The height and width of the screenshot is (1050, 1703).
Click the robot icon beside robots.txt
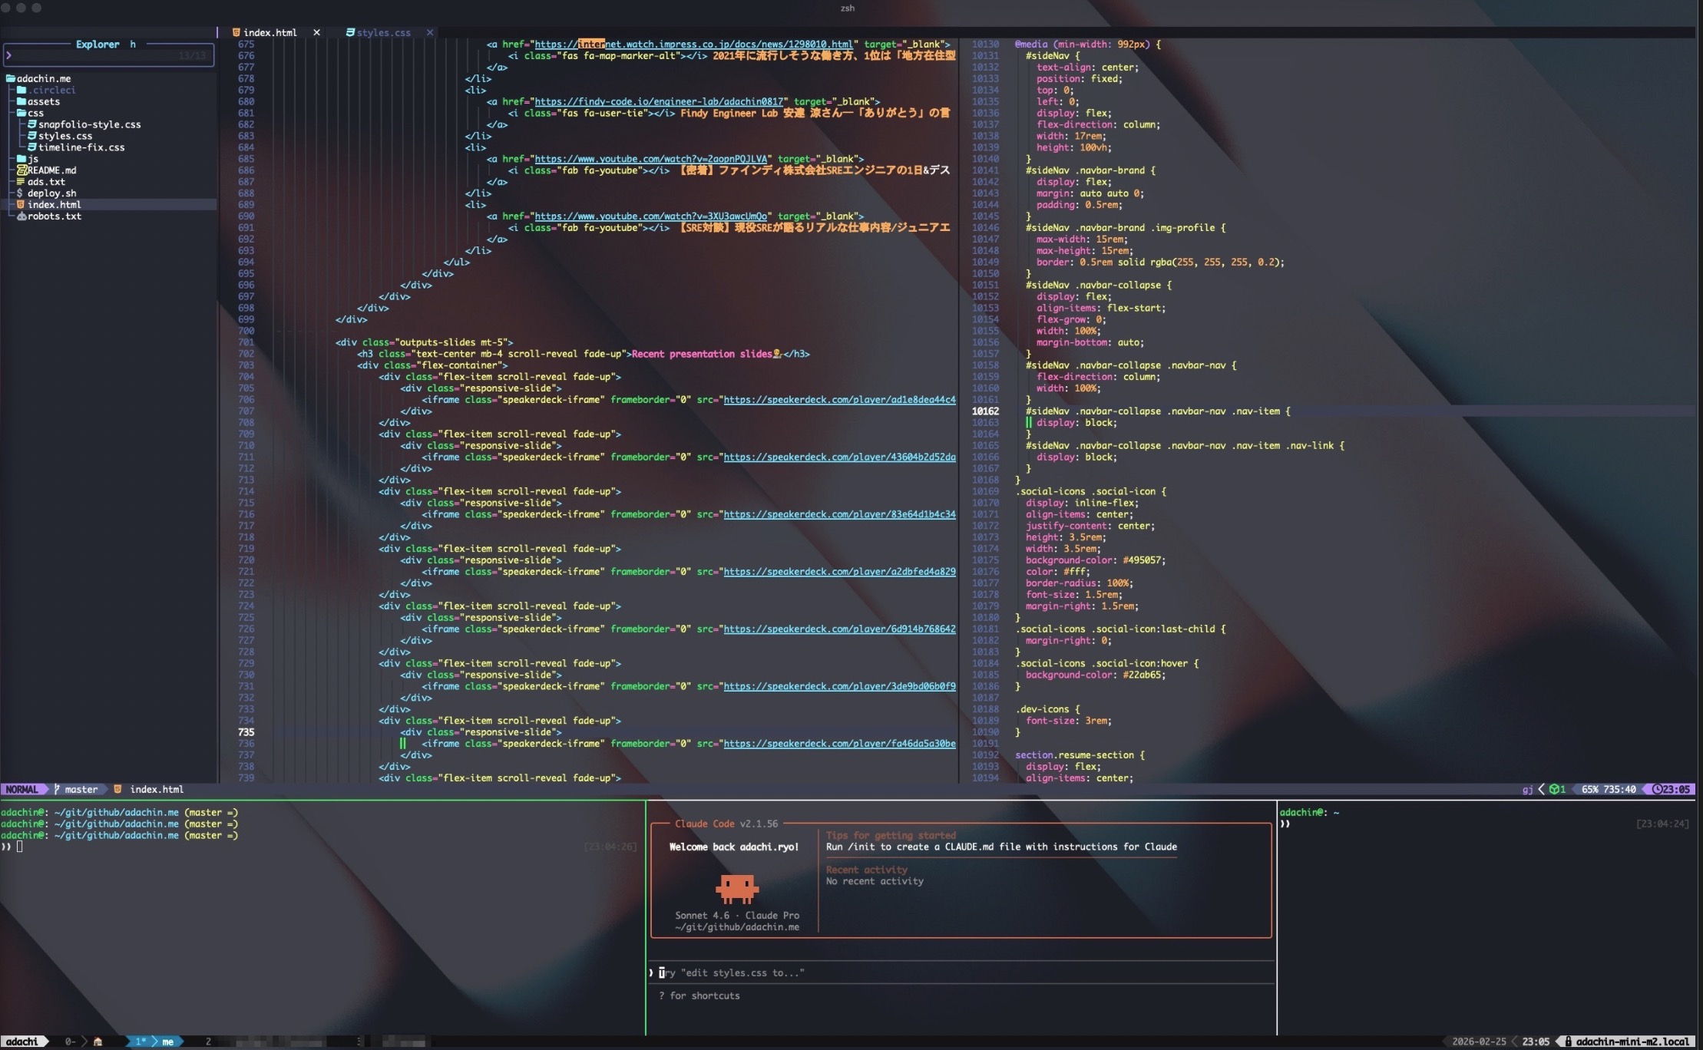[21, 216]
